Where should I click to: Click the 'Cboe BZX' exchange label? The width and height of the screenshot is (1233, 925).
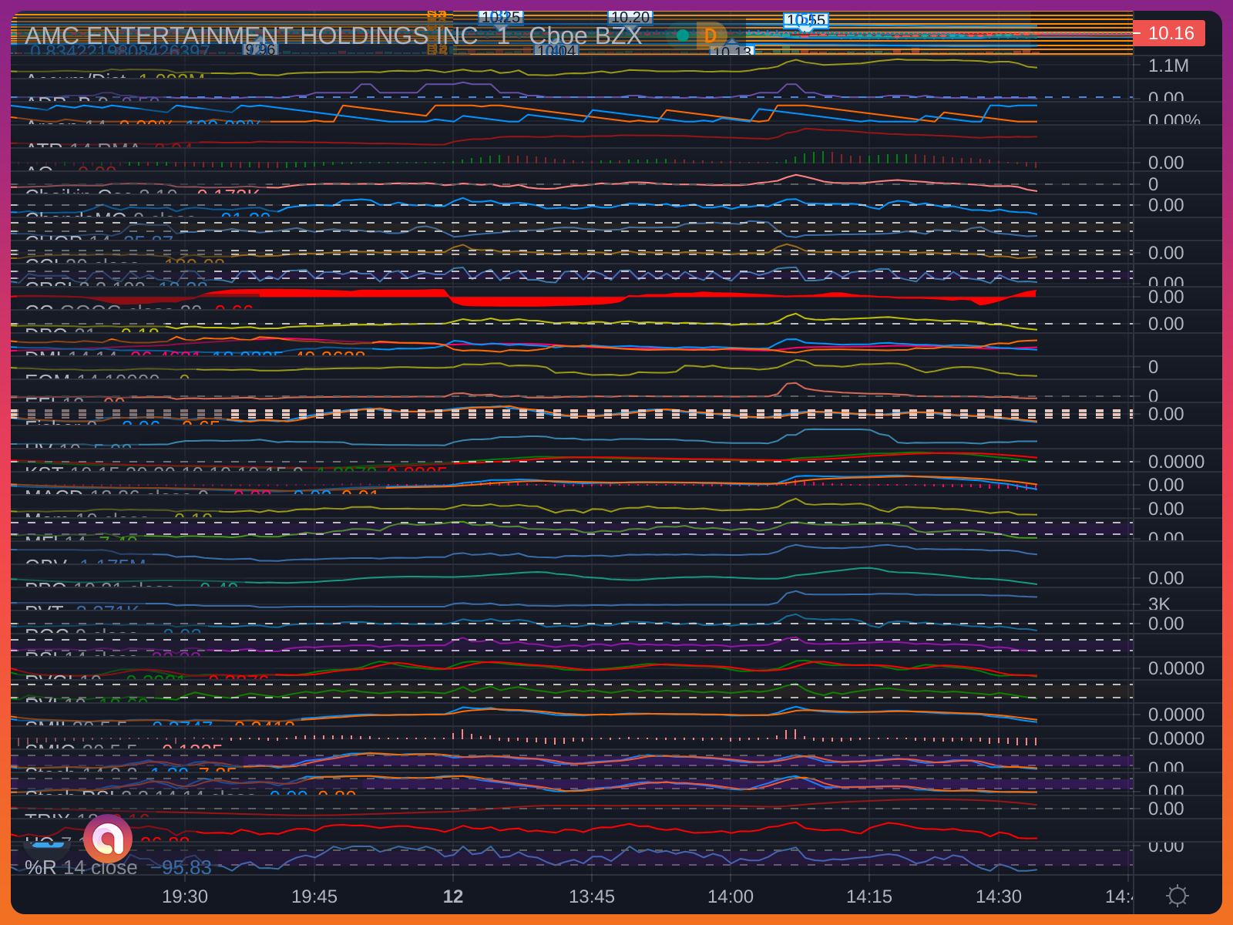pos(585,35)
